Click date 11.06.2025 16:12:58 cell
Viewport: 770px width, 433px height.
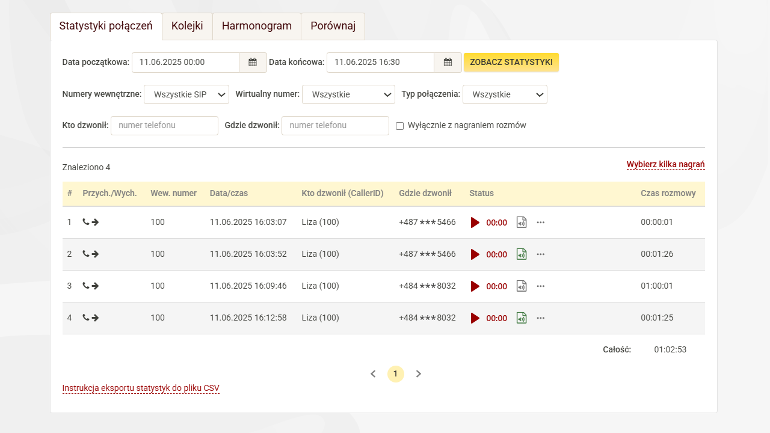248,318
